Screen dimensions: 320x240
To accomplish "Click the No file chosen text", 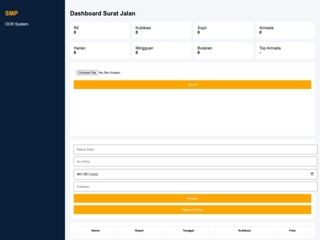I will [110, 73].
